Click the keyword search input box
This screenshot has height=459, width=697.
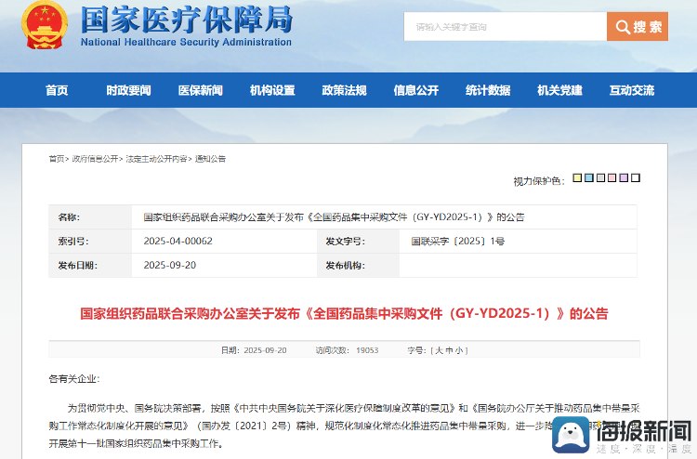coord(505,27)
